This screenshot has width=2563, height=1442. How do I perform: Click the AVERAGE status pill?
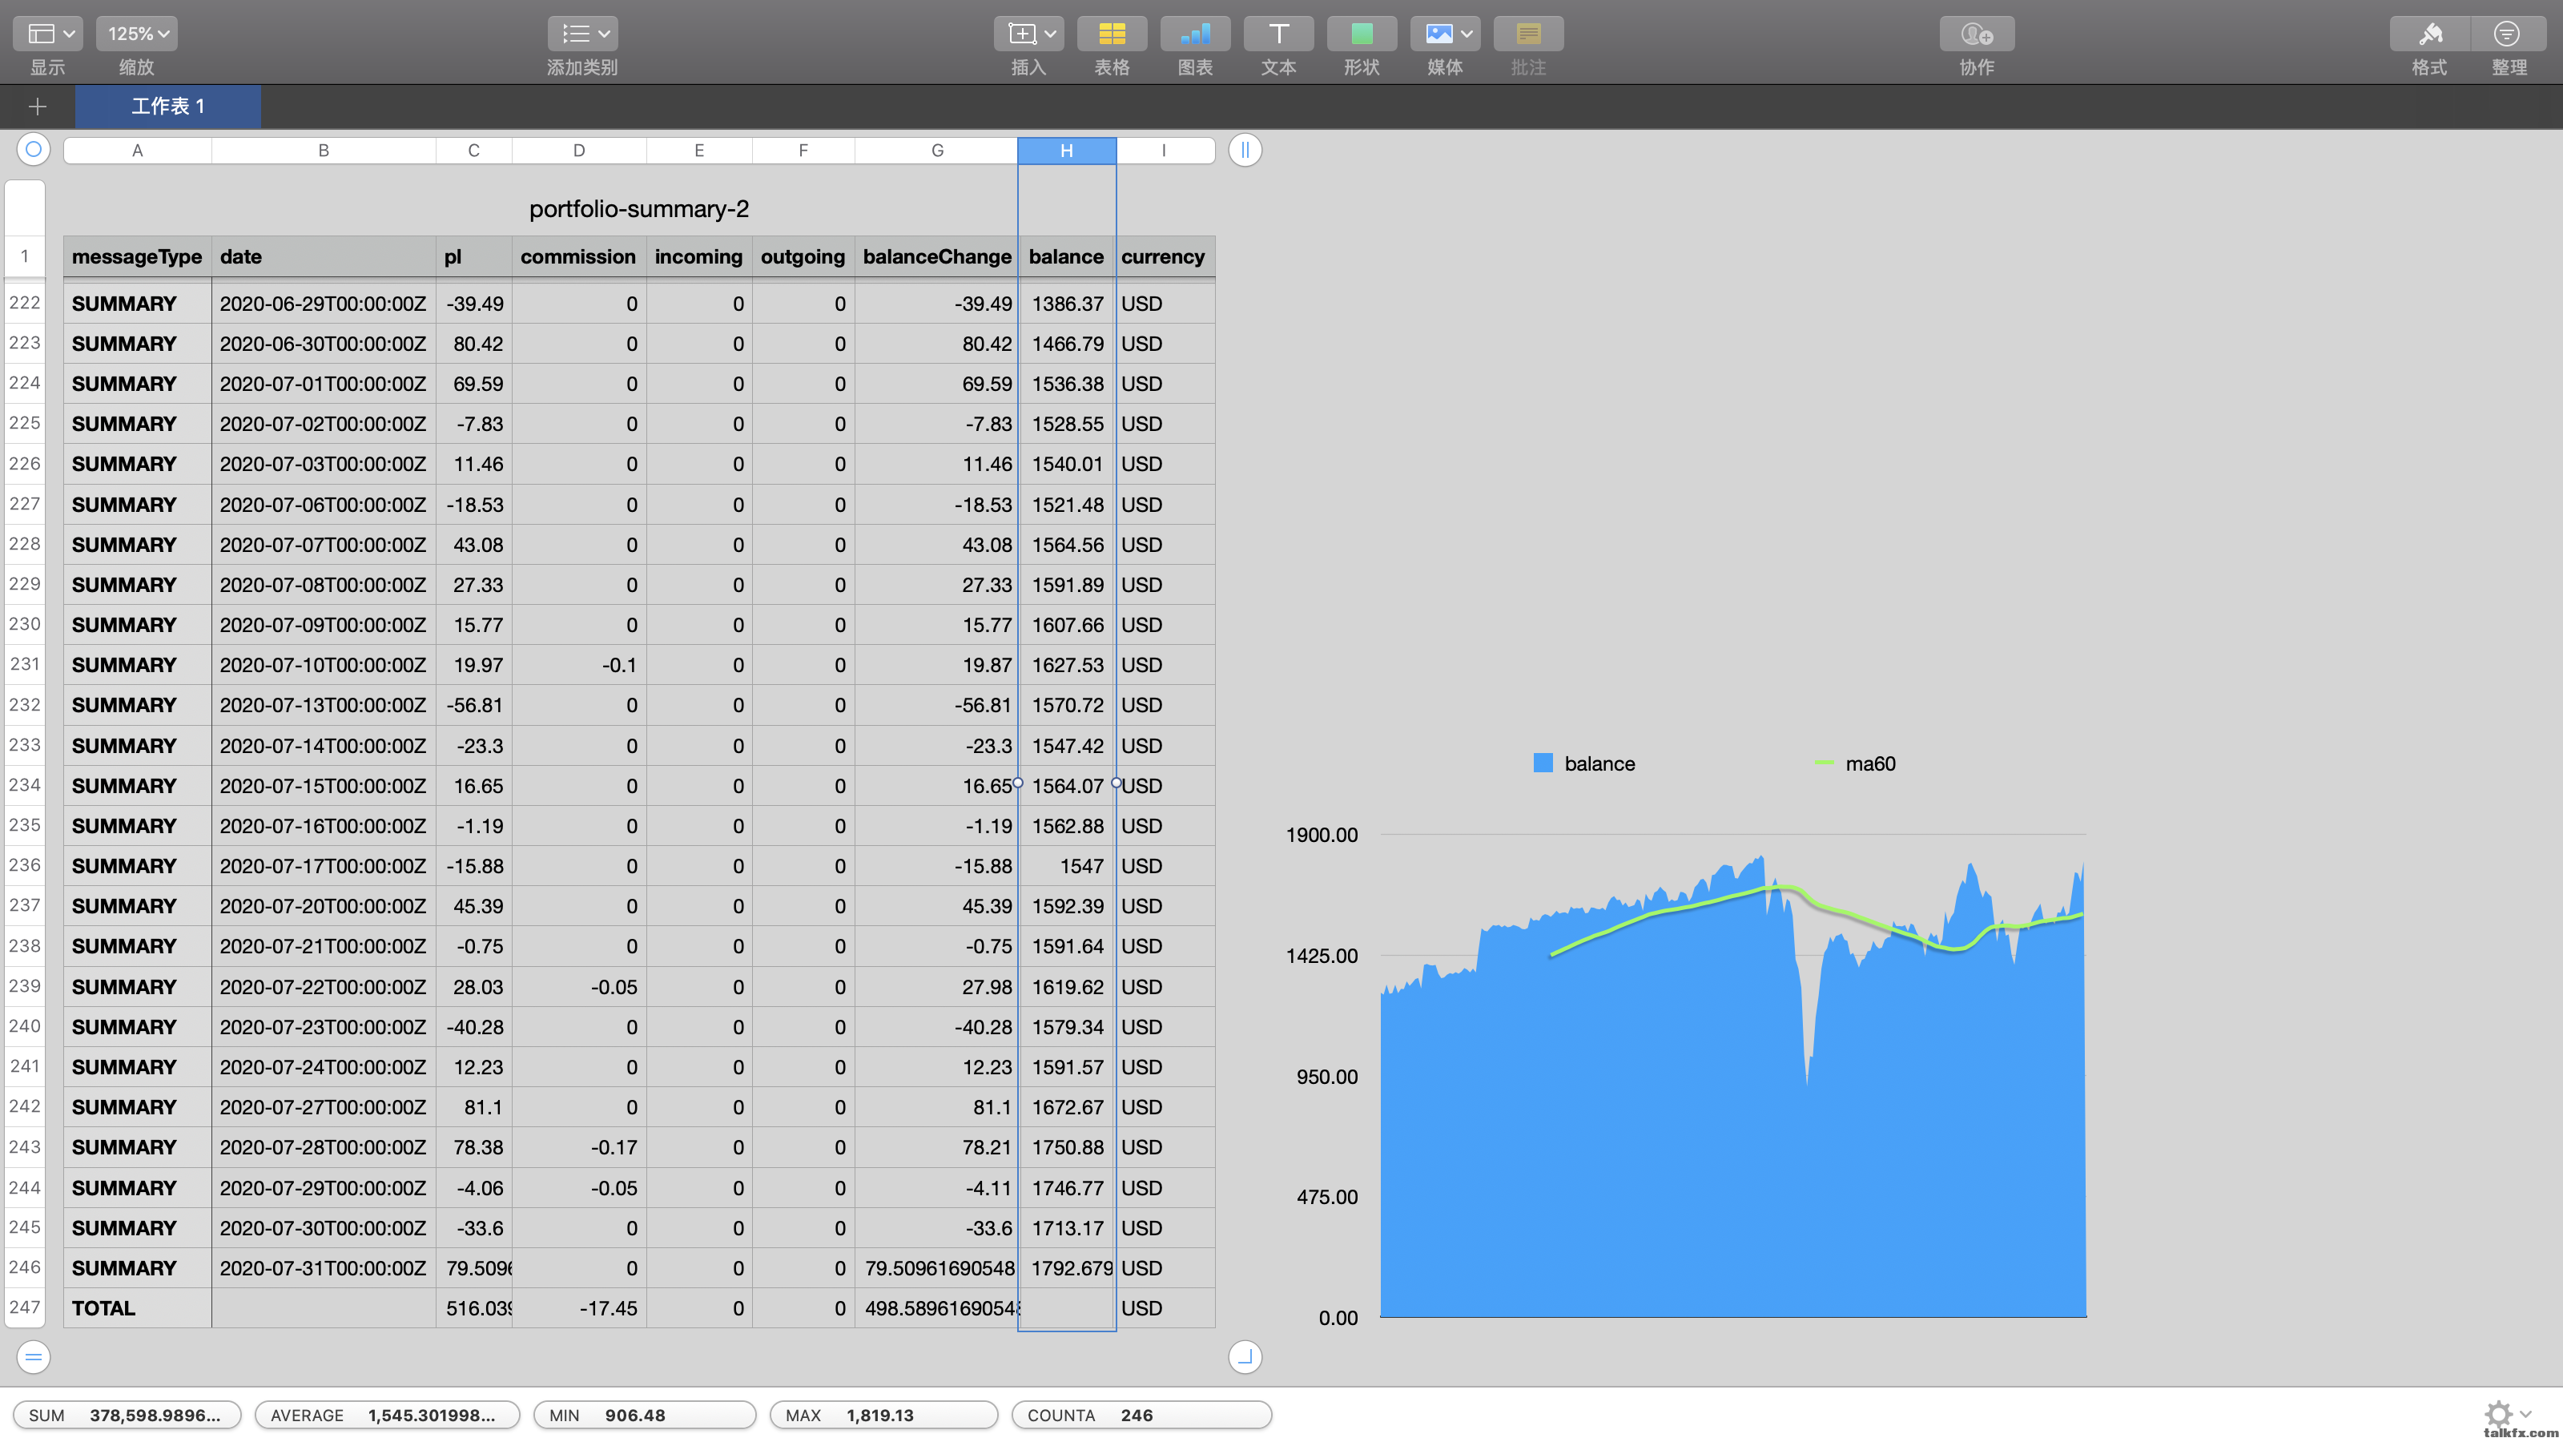[x=386, y=1415]
